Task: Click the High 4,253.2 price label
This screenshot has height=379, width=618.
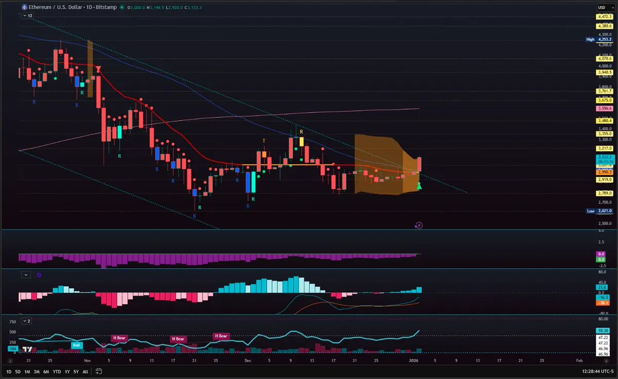Action: click(599, 39)
